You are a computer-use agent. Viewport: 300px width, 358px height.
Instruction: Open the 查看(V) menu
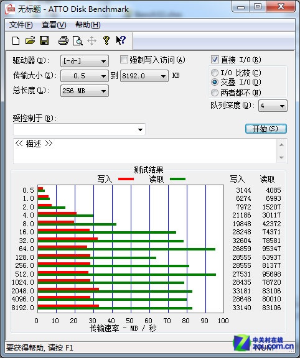point(54,25)
